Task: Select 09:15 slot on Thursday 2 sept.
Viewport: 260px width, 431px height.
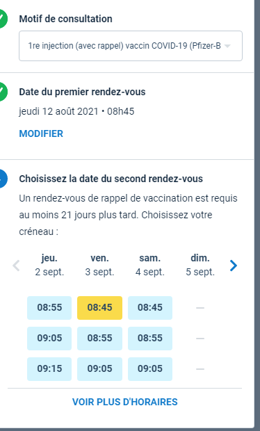Action: [49, 368]
